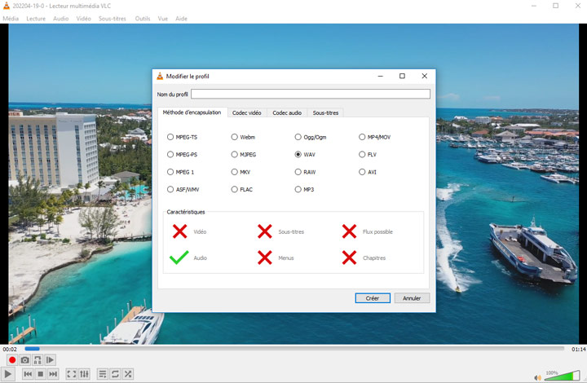Skip to next media track

coord(53,374)
